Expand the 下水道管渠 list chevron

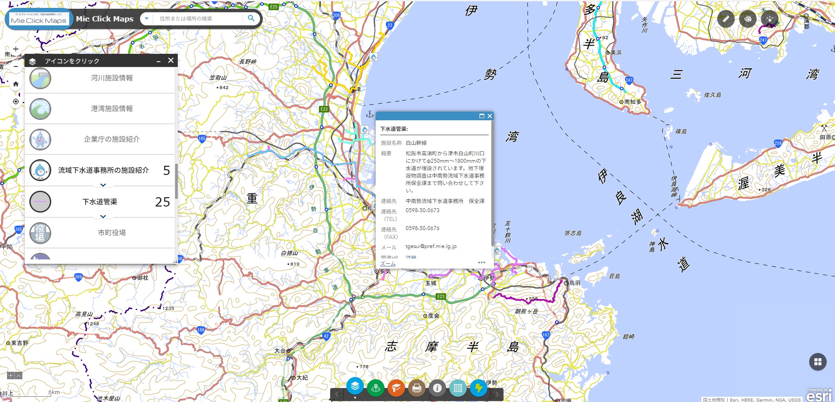[x=103, y=217]
